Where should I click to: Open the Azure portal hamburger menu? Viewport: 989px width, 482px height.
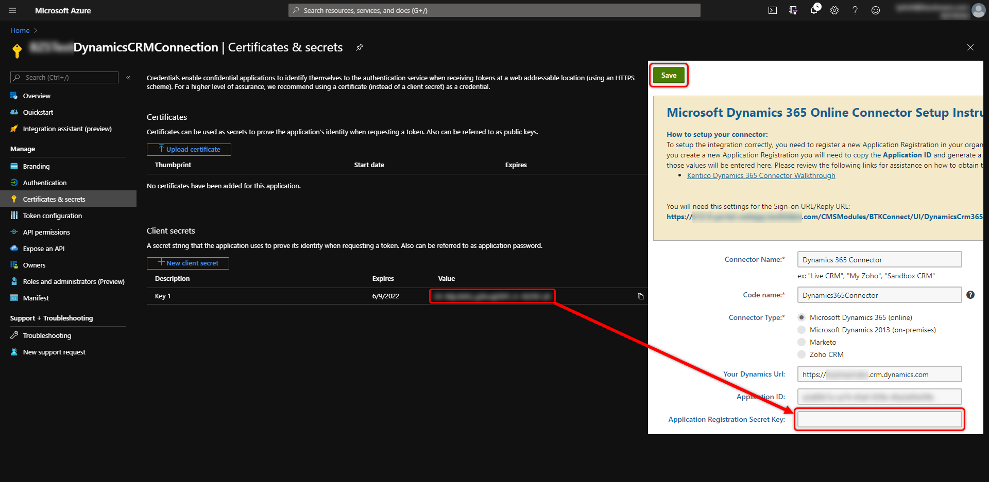(x=12, y=10)
